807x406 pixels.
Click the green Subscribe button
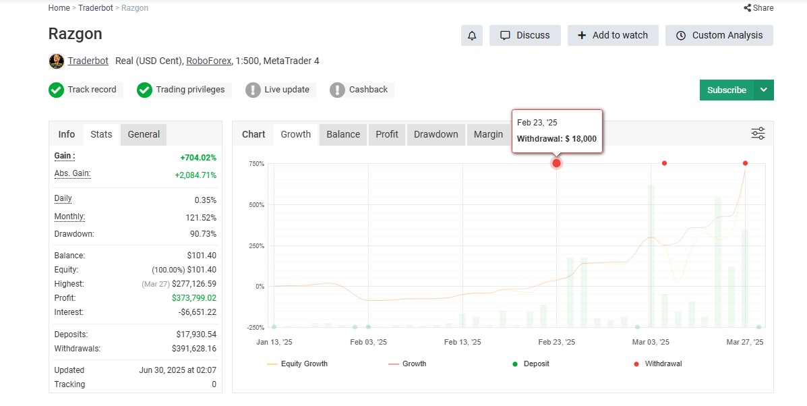tap(727, 90)
